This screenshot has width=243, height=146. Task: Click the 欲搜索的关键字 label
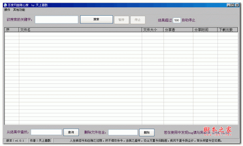[x=19, y=20]
